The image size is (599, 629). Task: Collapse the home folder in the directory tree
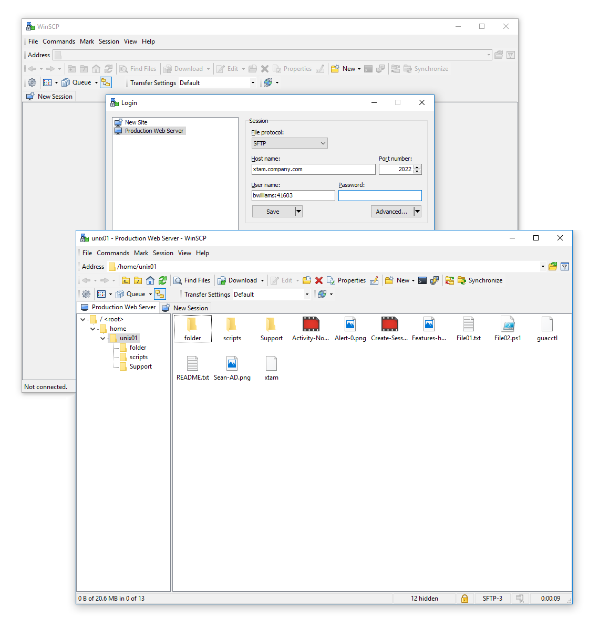(x=92, y=328)
